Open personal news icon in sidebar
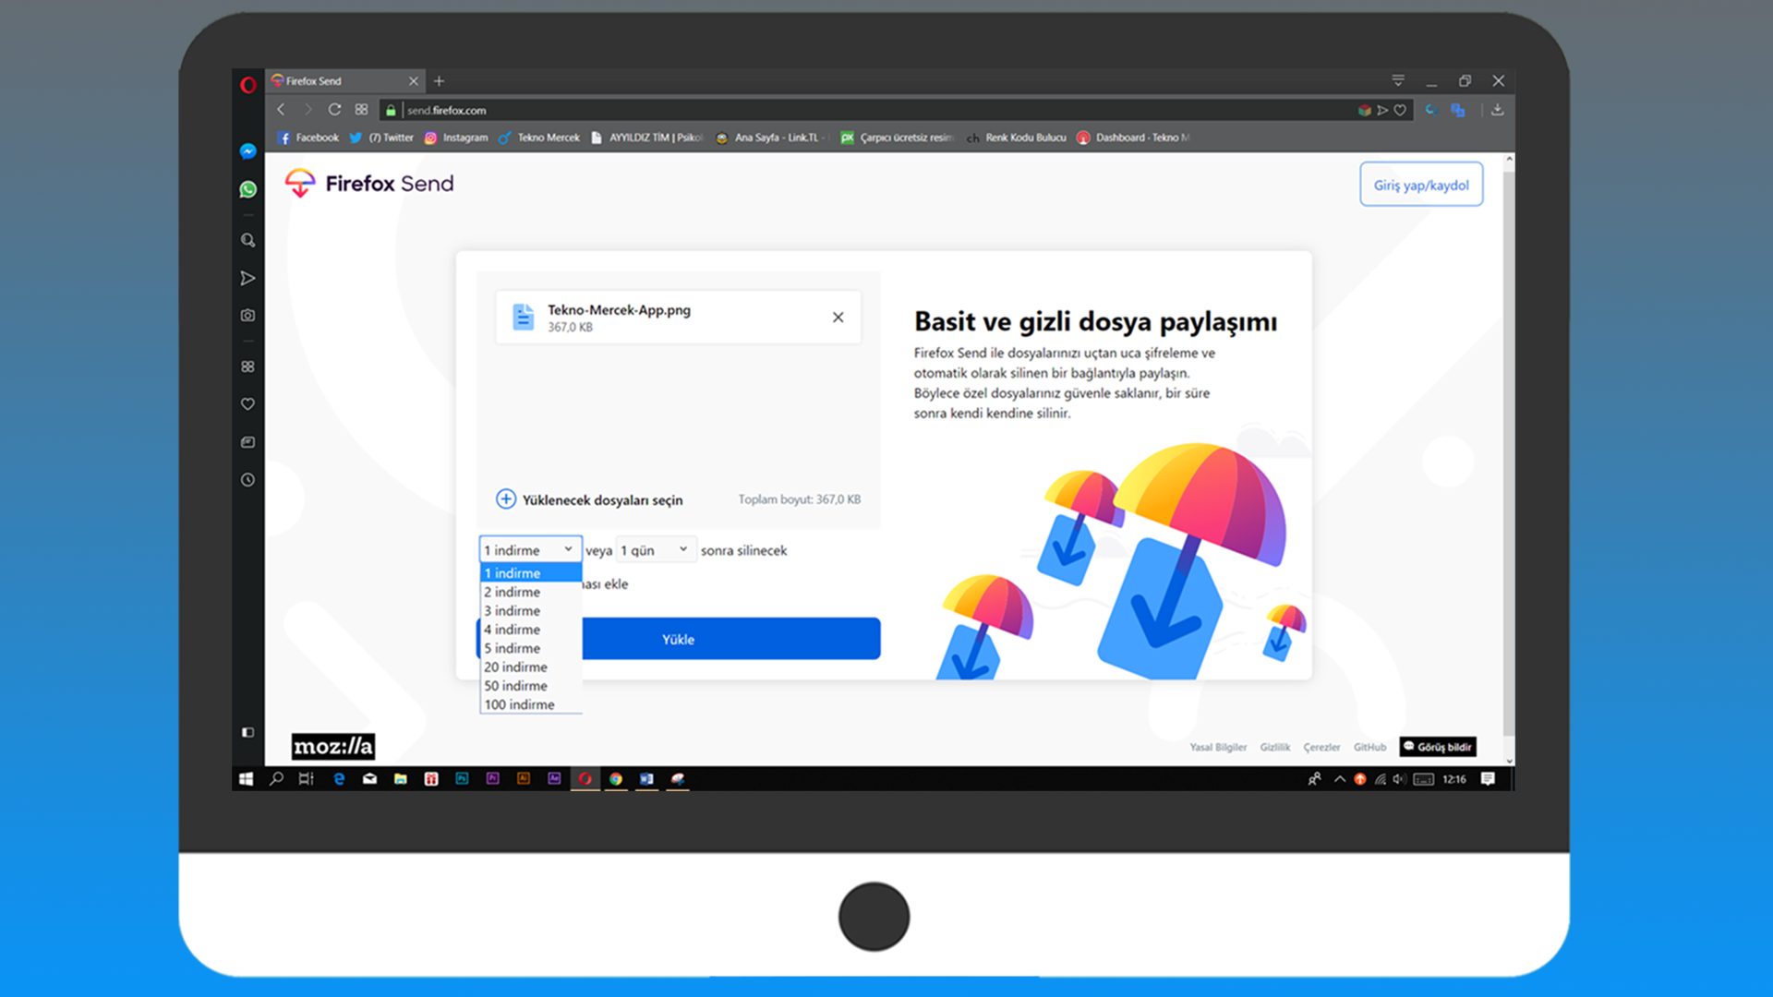This screenshot has width=1773, height=997. click(x=247, y=442)
